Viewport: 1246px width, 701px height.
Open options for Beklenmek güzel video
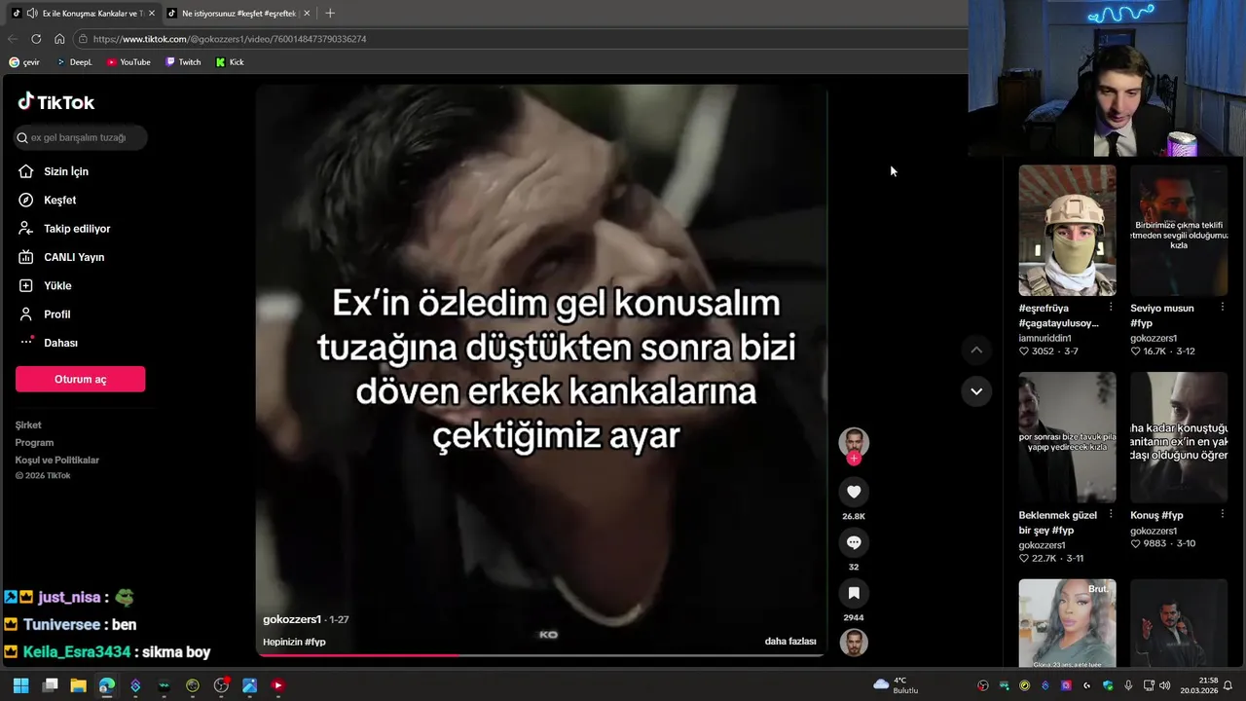tap(1111, 515)
